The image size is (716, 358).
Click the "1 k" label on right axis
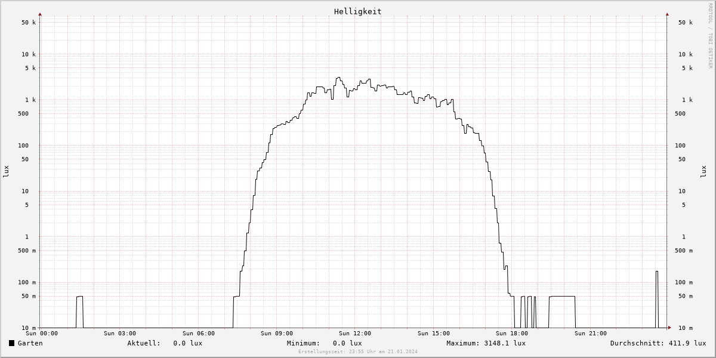687,100
